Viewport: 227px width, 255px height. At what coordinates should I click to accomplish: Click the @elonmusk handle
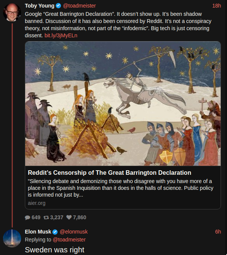pos(74,232)
